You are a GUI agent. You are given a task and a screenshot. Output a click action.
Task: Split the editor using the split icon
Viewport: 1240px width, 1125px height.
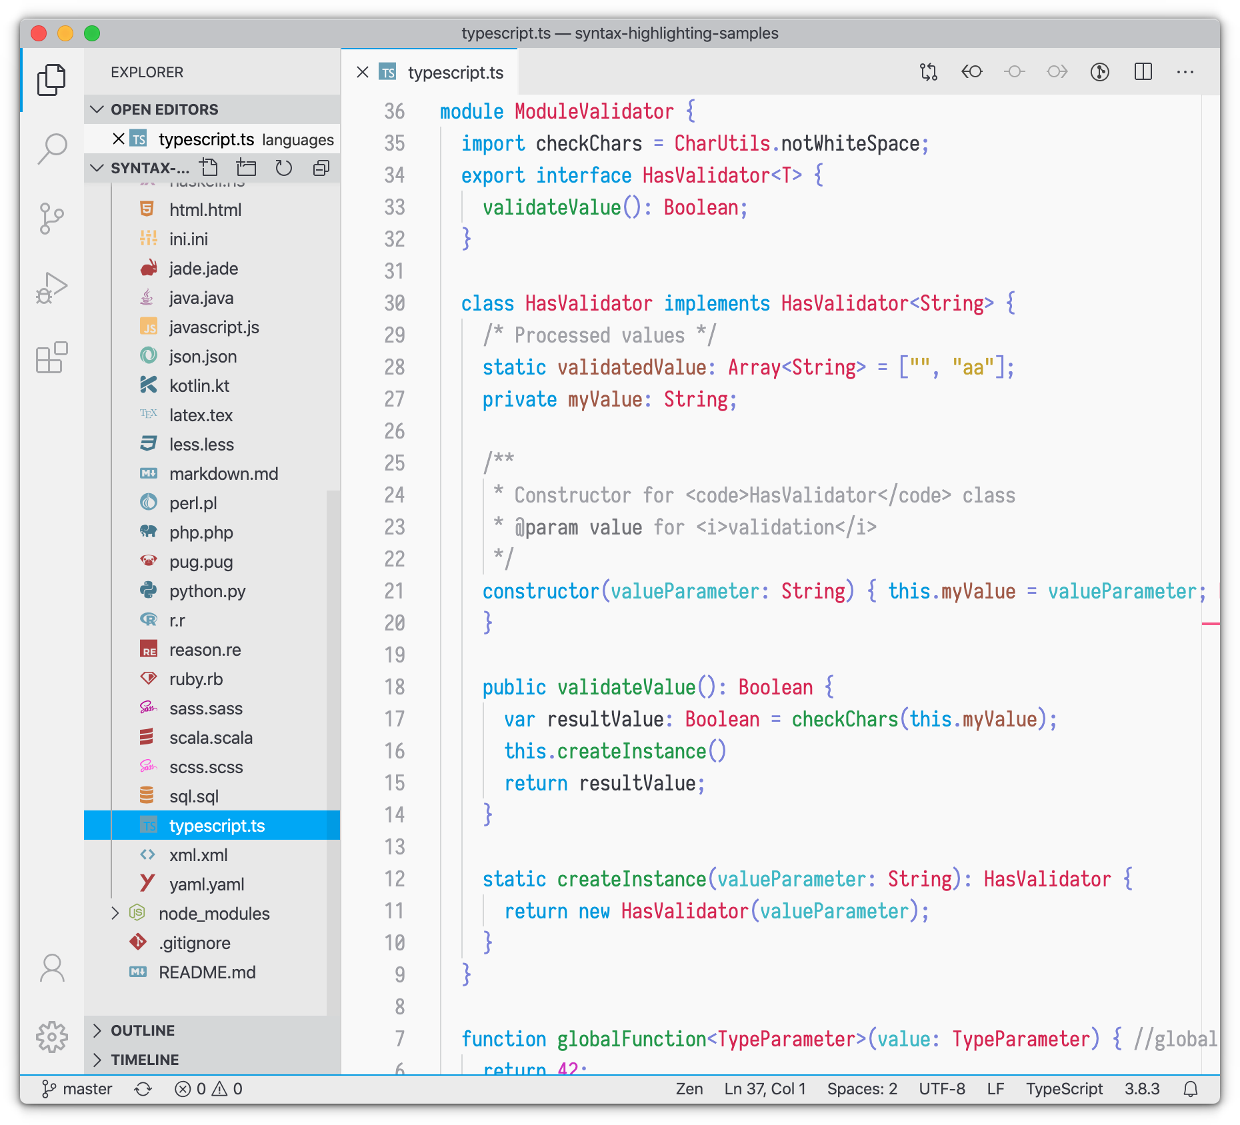tap(1143, 72)
